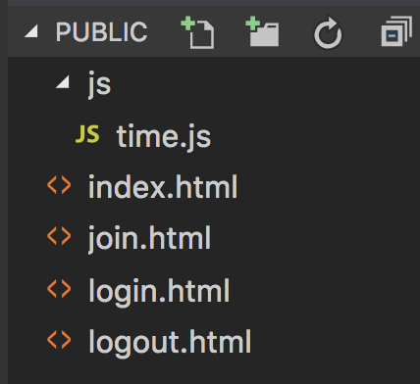
Task: Click the New File icon
Action: [x=197, y=32]
